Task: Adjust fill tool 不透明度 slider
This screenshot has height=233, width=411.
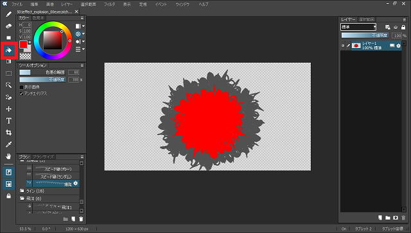Action: tap(42, 79)
